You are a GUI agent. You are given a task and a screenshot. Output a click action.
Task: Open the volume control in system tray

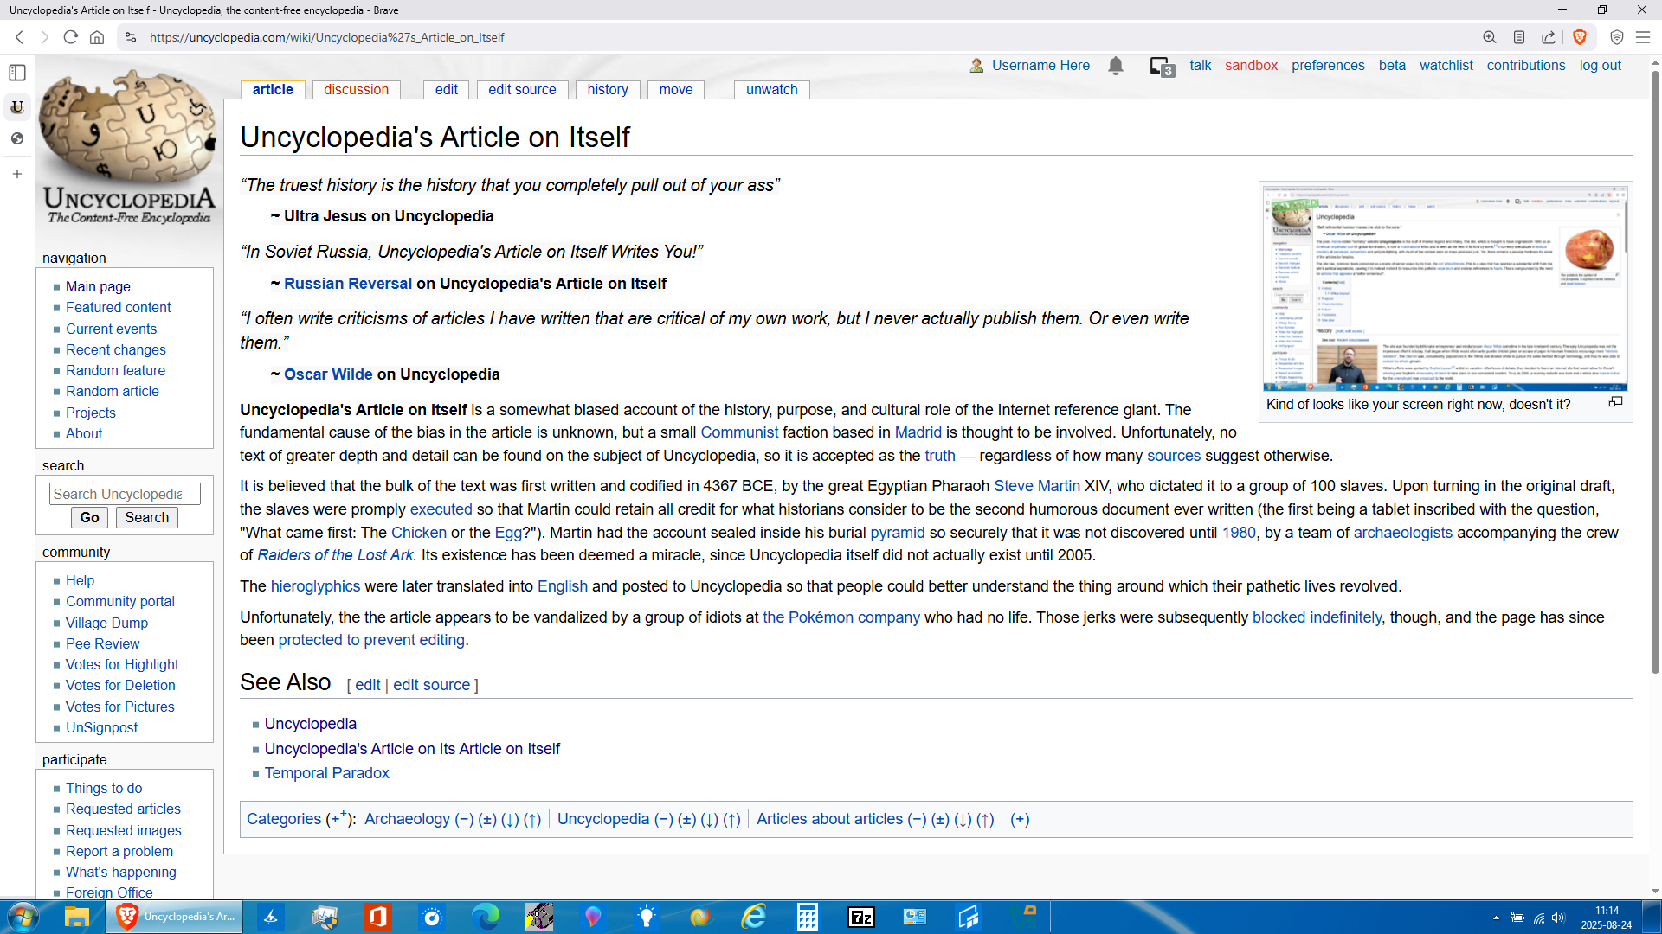click(x=1558, y=918)
